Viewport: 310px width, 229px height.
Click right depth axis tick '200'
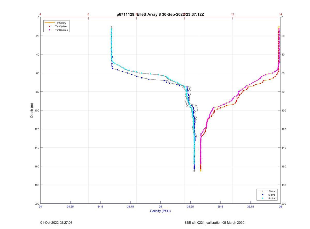point(284,204)
